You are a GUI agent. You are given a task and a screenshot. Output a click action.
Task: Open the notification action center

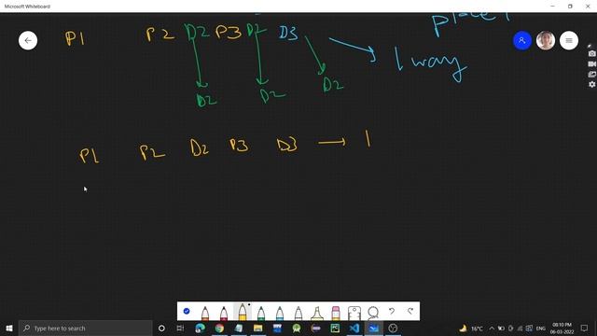(x=585, y=328)
